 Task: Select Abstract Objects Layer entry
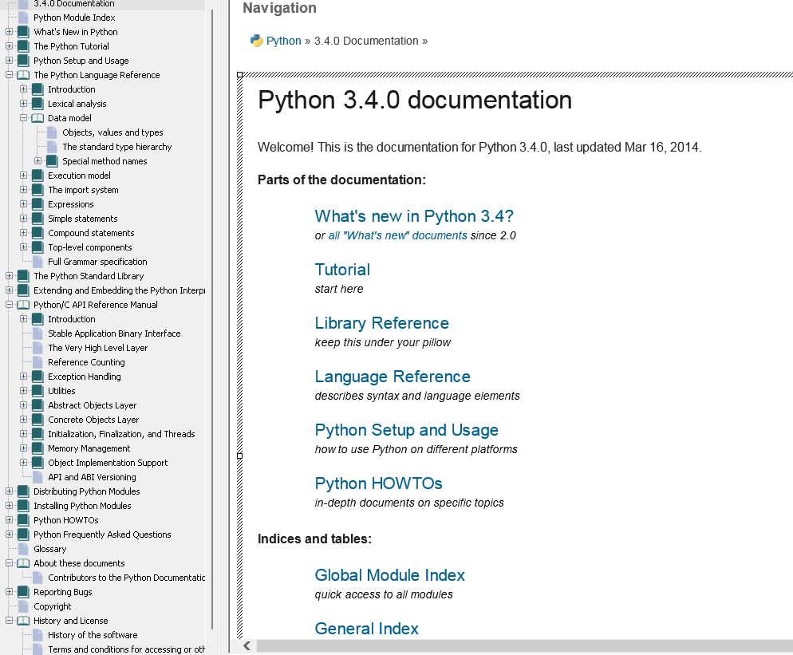pos(92,405)
